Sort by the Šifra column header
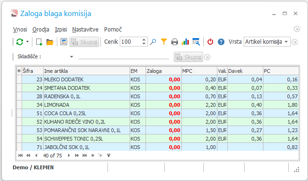Viewport: 308px width, 181px height. click(32, 71)
